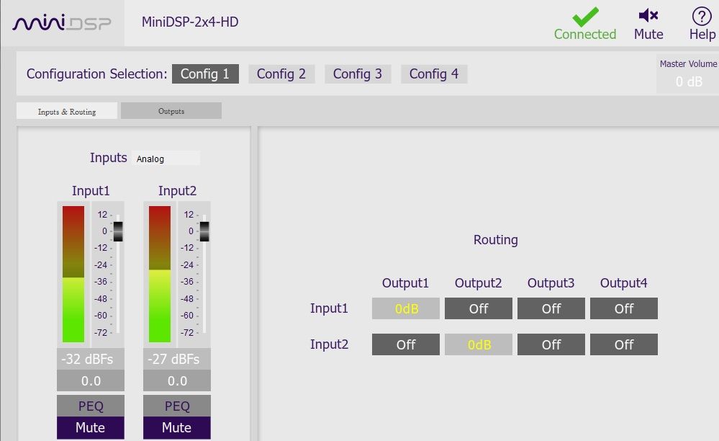Screen dimensions: 719x441
Task: Click the MiniDSP-2x4-HD device title
Action: click(190, 22)
